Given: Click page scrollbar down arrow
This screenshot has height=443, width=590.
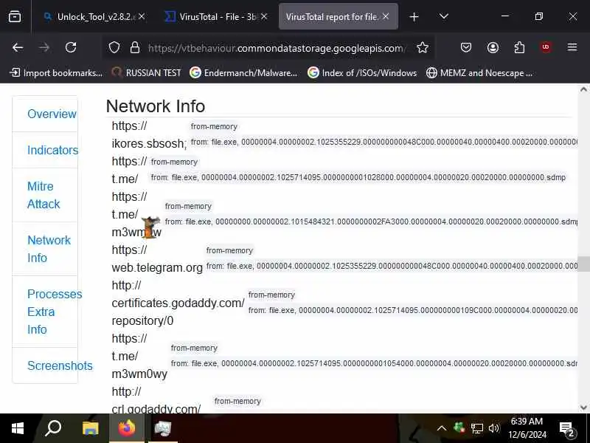Looking at the screenshot, I should pos(583,408).
